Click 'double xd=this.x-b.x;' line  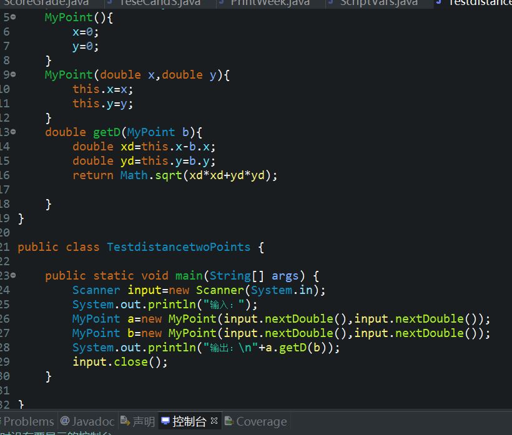pyautogui.click(x=144, y=147)
